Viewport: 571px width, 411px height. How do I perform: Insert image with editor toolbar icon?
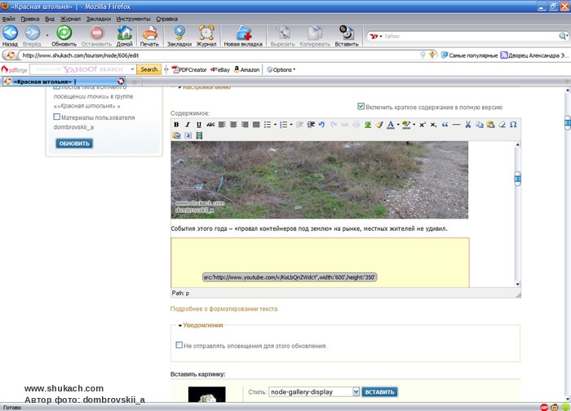(x=368, y=125)
